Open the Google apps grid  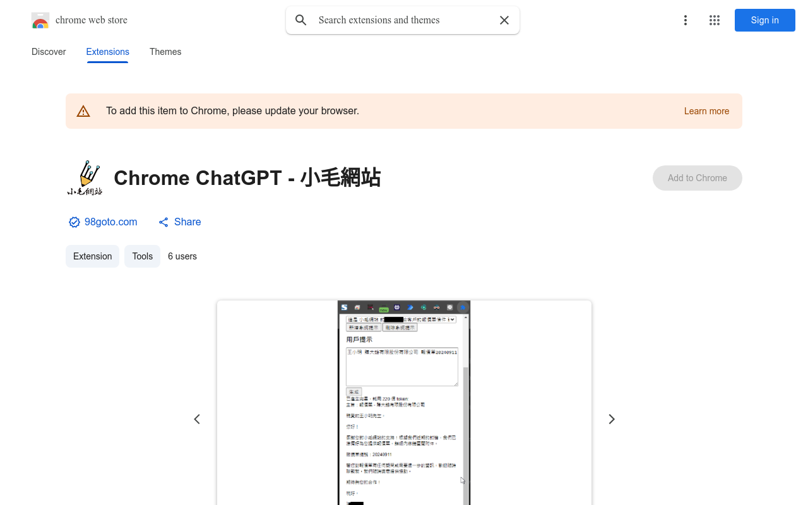click(x=715, y=20)
